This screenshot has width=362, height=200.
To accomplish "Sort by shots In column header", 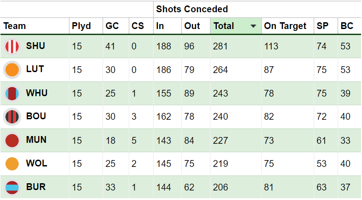I will click(x=160, y=26).
